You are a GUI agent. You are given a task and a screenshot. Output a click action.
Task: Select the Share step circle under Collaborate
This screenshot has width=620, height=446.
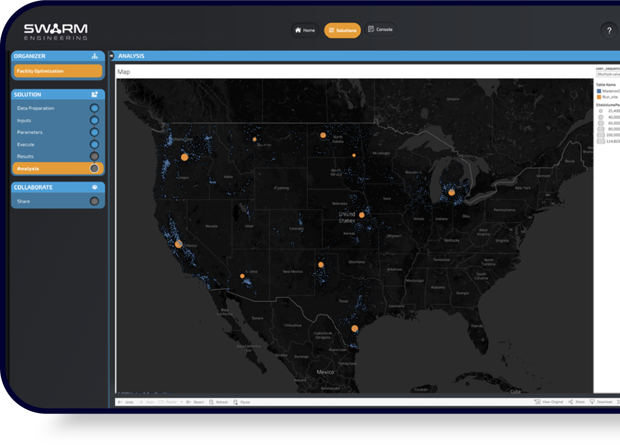click(94, 201)
